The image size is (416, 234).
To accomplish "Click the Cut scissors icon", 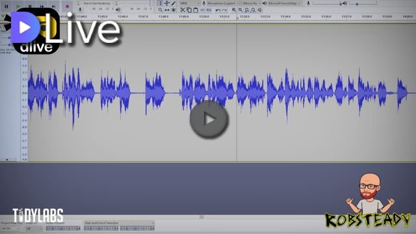I will [183, 10].
